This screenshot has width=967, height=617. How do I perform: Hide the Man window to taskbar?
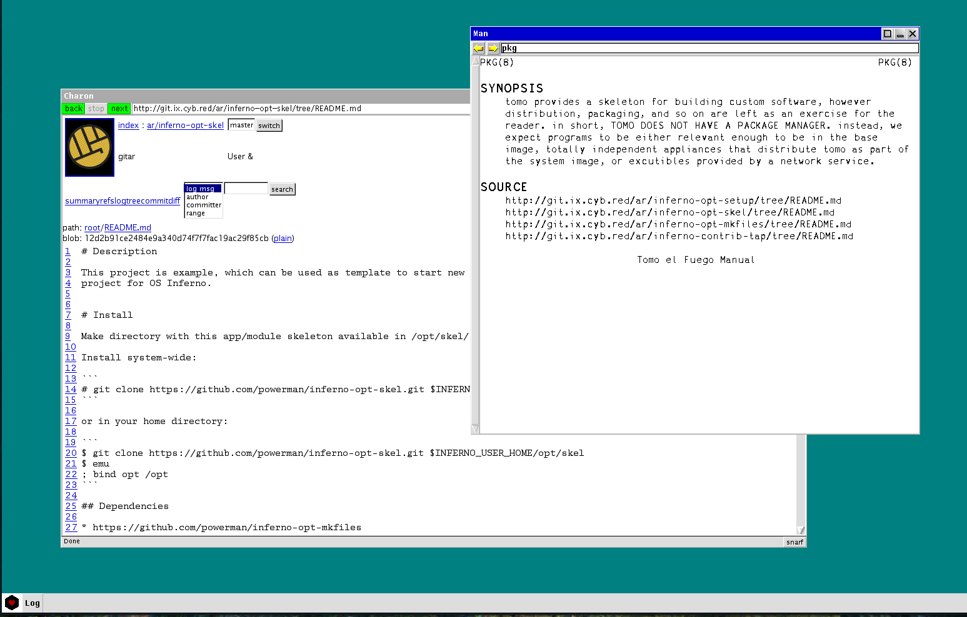click(900, 34)
